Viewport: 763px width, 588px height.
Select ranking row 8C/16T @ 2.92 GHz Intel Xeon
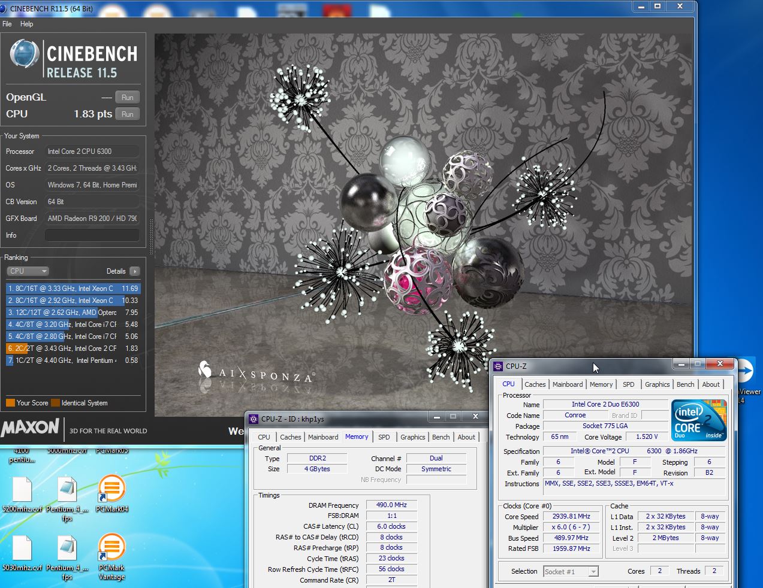[73, 301]
